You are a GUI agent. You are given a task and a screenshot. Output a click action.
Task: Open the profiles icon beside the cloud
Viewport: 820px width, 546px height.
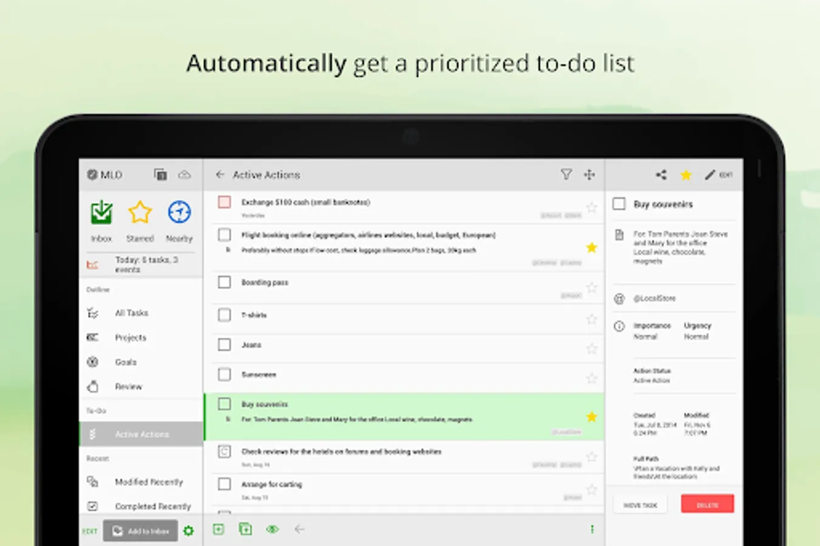tap(160, 175)
